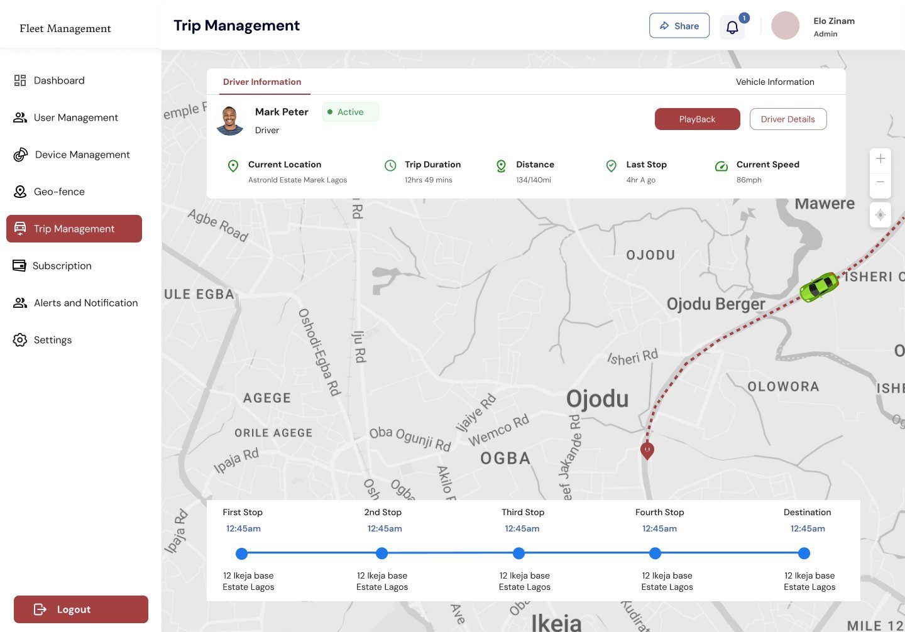
Task: Select the 2nd Stop timeline dot
Action: (381, 553)
